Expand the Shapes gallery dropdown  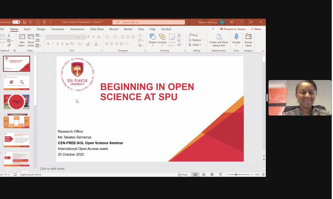pyautogui.click(x=153, y=46)
